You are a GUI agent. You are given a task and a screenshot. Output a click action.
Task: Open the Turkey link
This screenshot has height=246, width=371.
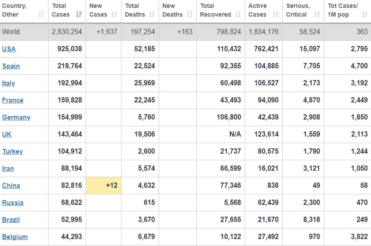pos(13,151)
